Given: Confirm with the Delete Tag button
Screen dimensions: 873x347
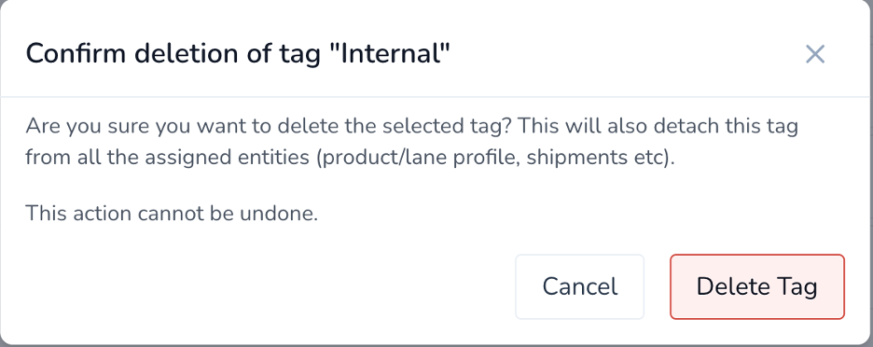Looking at the screenshot, I should tap(757, 287).
